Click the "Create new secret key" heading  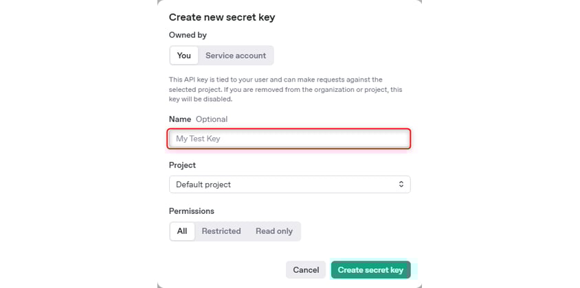(x=222, y=17)
